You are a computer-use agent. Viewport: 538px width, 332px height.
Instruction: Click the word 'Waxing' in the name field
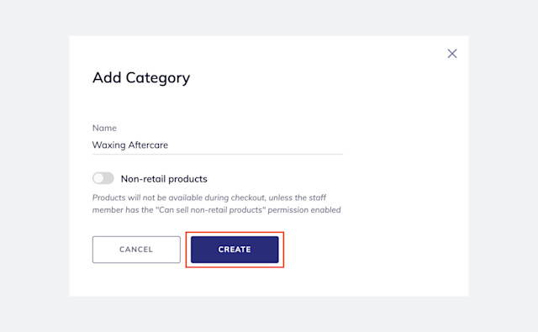[108, 145]
